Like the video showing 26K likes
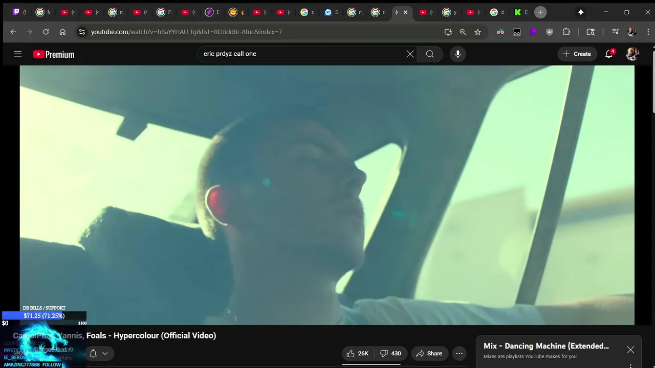The image size is (655, 368). 358,353
